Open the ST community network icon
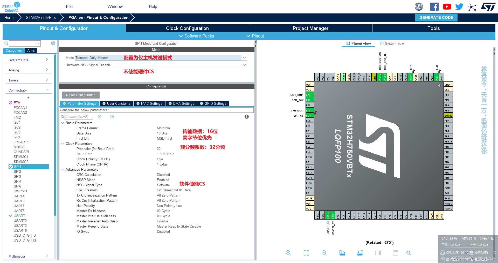Viewport: 498px width, 263px height. click(x=472, y=7)
